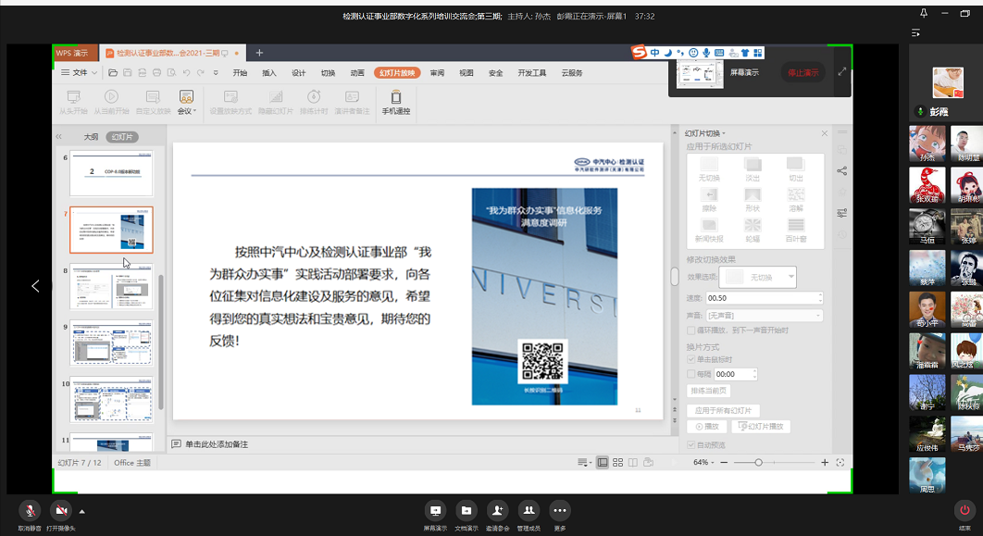Click the 隐藏幻灯片 icon
This screenshot has height=536, width=983.
point(276,96)
